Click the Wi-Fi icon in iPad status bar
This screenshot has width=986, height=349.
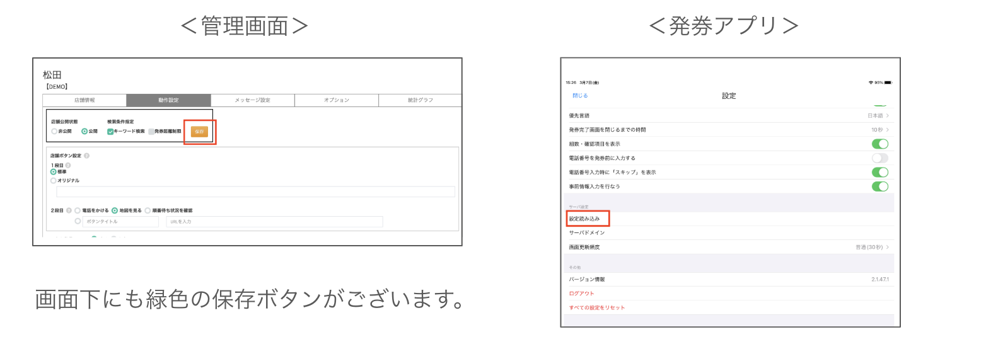(x=869, y=83)
